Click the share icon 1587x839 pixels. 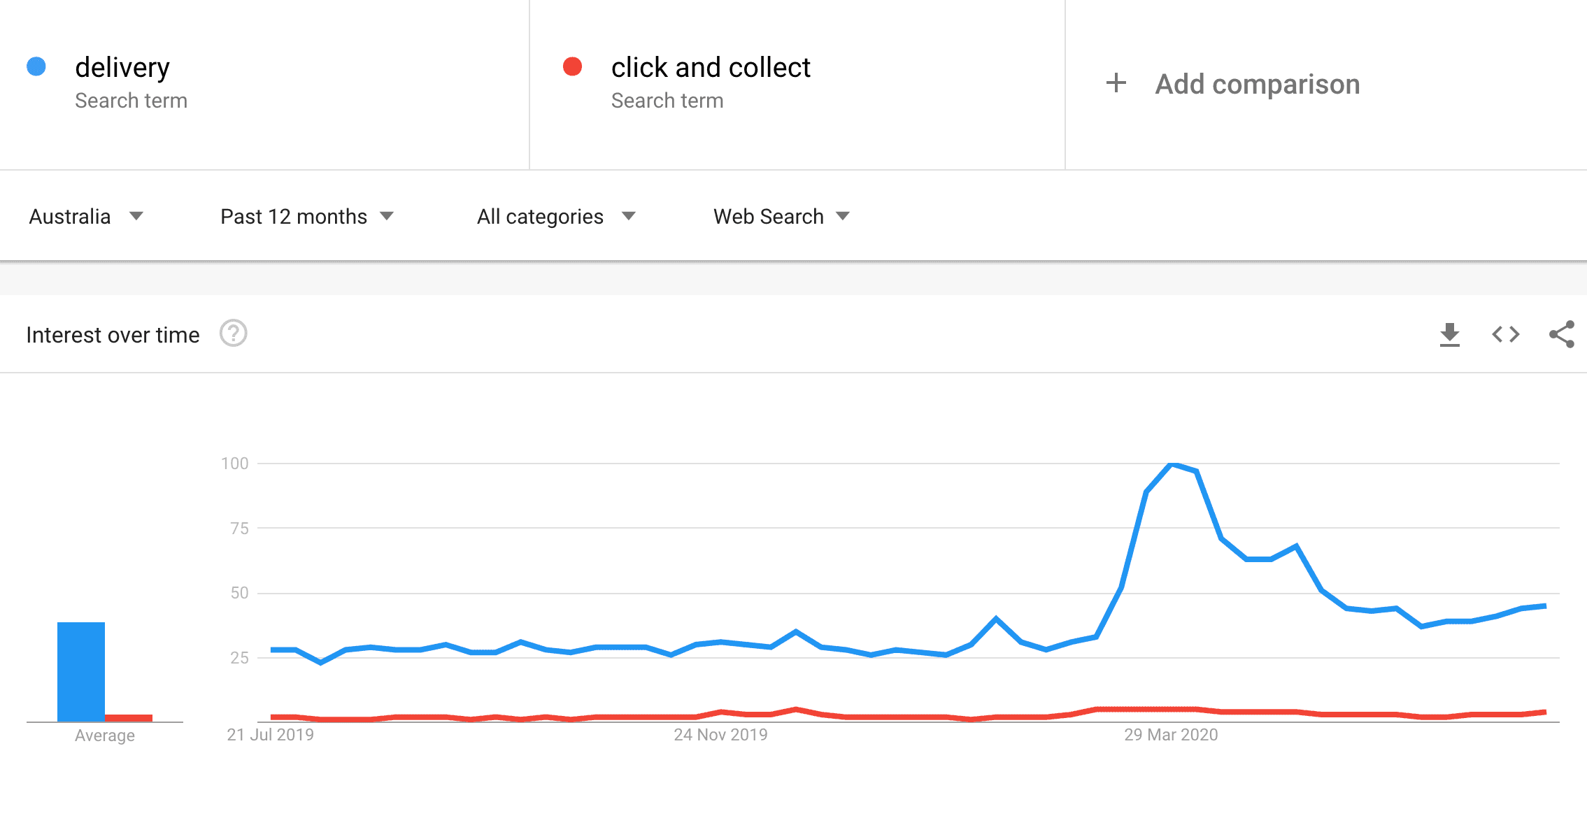coord(1561,335)
